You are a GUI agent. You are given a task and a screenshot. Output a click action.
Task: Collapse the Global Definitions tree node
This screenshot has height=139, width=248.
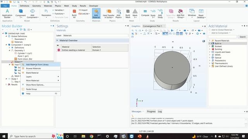pyautogui.click(x=6, y=36)
